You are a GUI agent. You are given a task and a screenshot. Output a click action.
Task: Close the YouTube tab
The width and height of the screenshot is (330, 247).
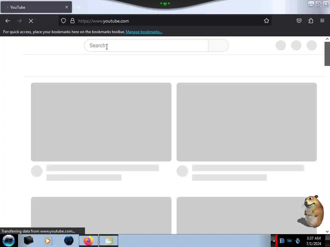tap(67, 7)
